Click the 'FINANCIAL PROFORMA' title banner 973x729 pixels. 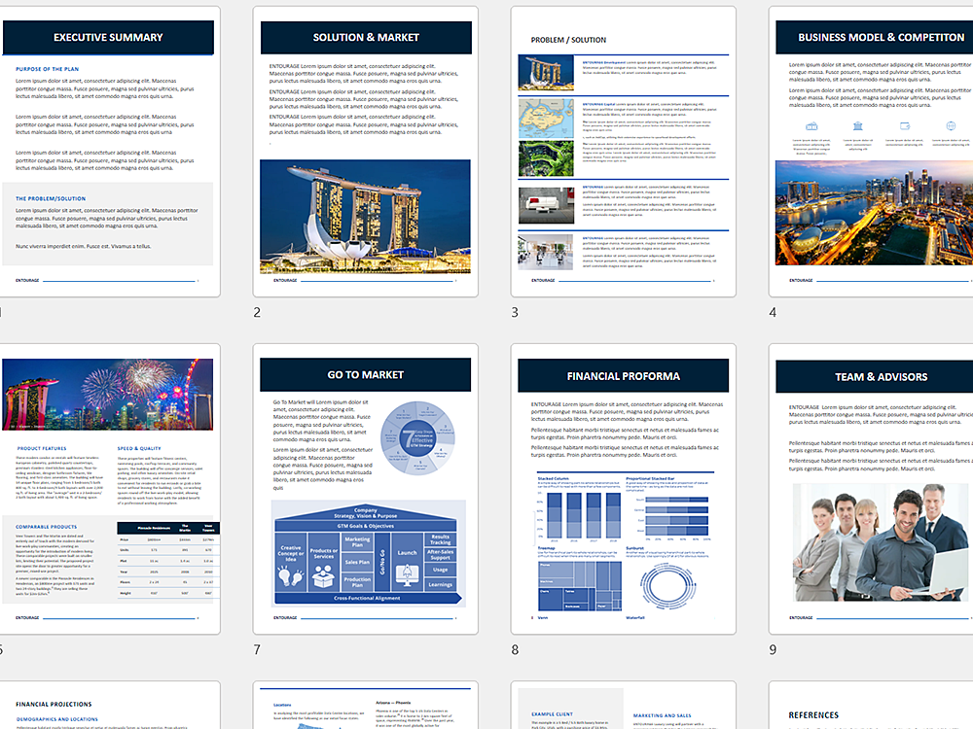click(623, 376)
